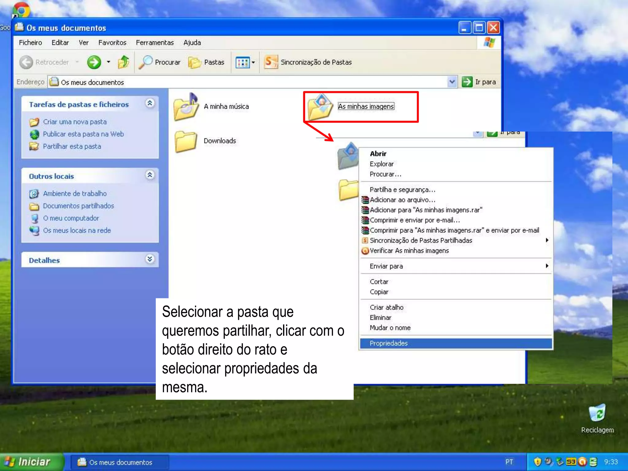Expand Sincronização de Pastas Partilhadas submenu
The width and height of the screenshot is (628, 471).
456,240
